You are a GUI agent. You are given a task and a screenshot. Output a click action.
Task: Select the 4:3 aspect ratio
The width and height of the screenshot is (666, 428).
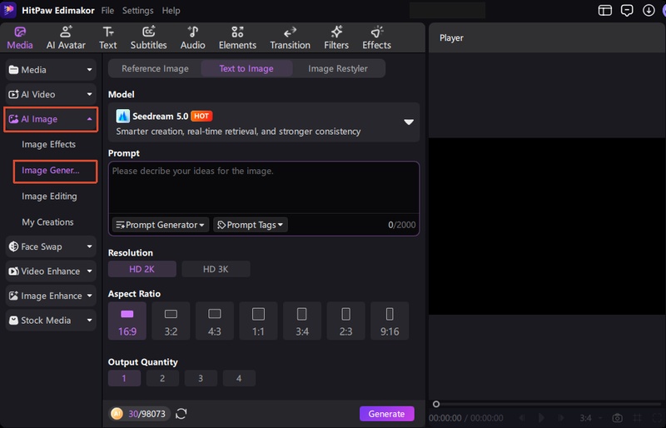(215, 321)
